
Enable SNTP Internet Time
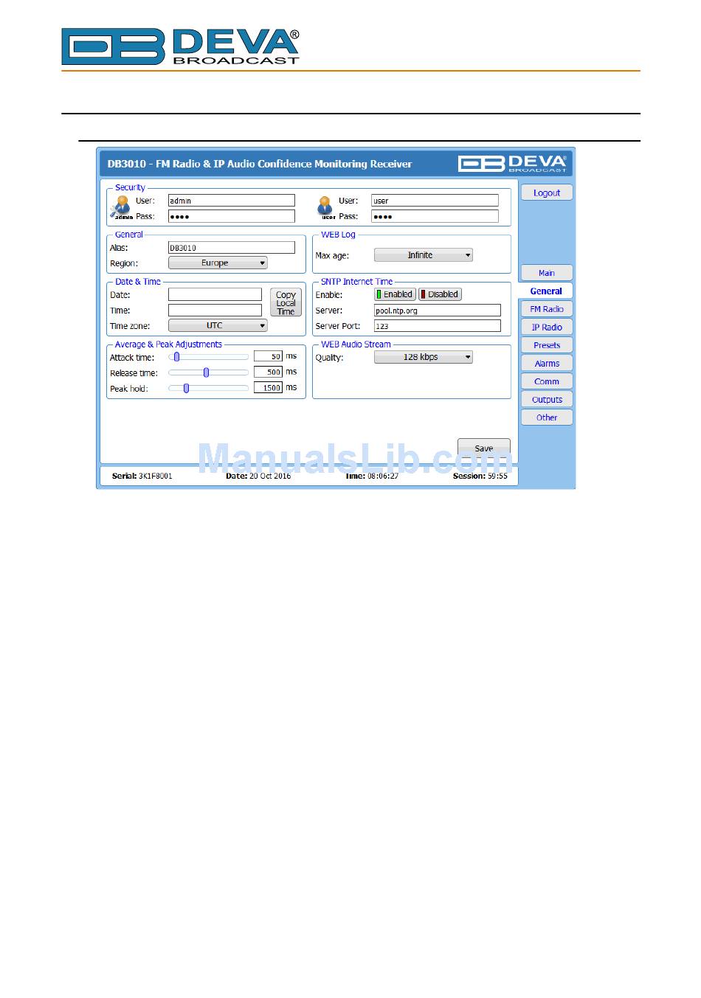pos(395,294)
